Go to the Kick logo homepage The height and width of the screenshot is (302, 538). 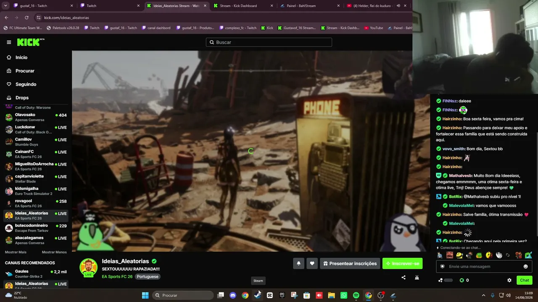coord(31,42)
